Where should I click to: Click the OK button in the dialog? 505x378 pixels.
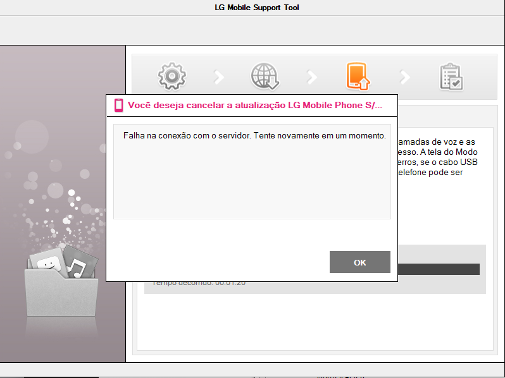coord(359,262)
